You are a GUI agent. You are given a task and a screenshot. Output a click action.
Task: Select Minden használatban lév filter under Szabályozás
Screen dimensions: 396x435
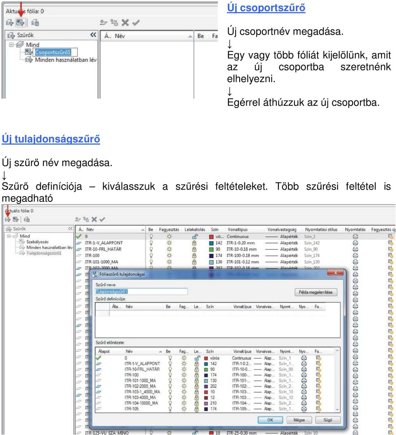pyautogui.click(x=49, y=247)
